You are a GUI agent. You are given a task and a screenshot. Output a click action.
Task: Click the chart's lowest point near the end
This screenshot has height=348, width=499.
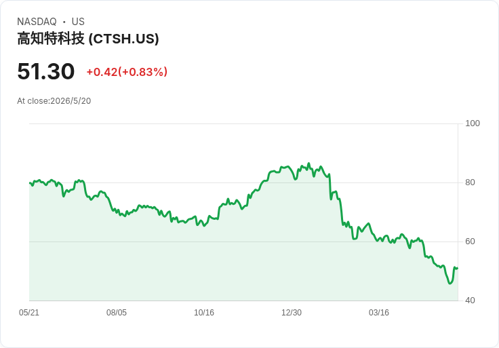tap(450, 283)
